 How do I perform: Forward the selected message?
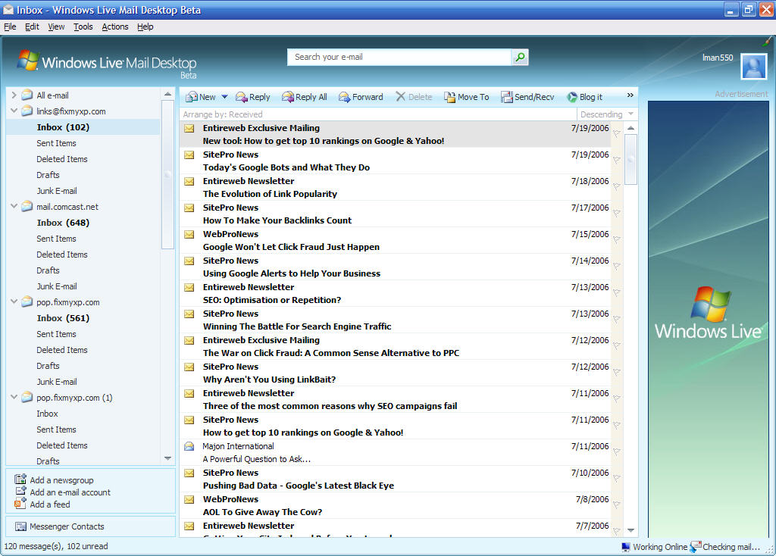361,97
